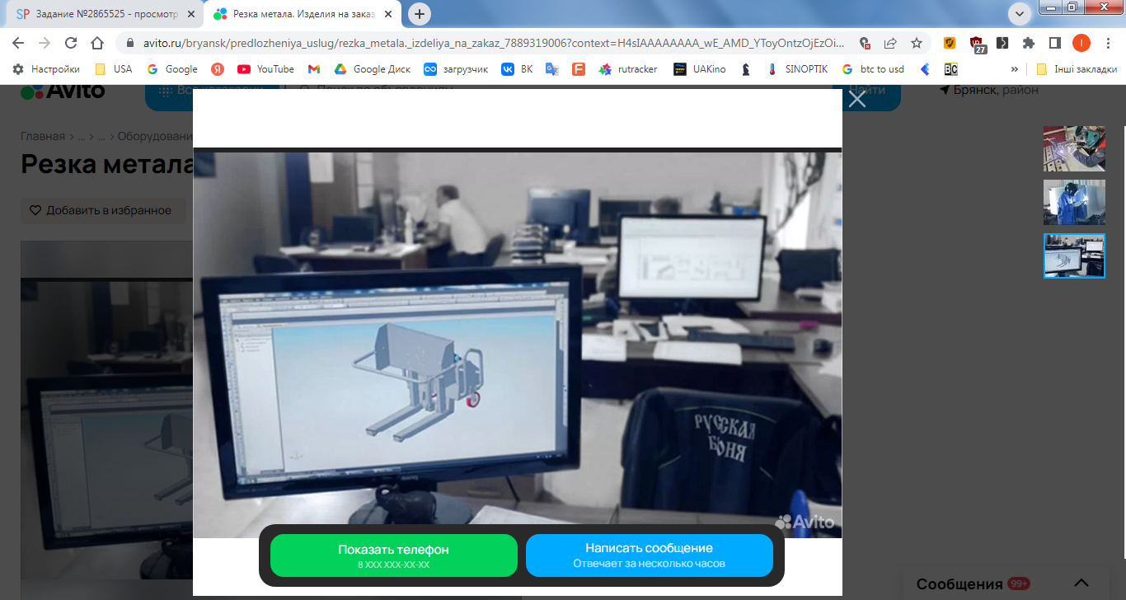Toggle the browser side panel
This screenshot has width=1126, height=600.
1054,43
